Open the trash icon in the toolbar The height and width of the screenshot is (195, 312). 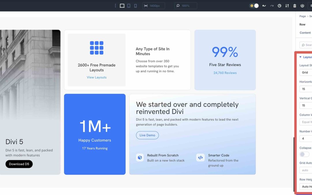[x=295, y=6]
